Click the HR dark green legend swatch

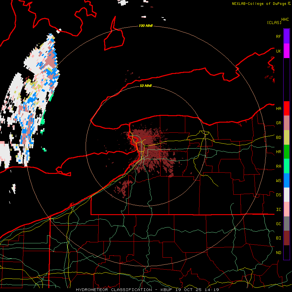pos(286,152)
